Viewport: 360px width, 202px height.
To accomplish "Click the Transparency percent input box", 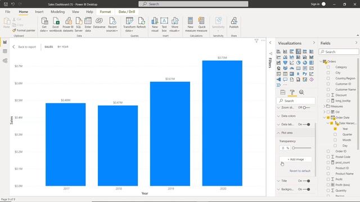I will pyautogui.click(x=285, y=148).
